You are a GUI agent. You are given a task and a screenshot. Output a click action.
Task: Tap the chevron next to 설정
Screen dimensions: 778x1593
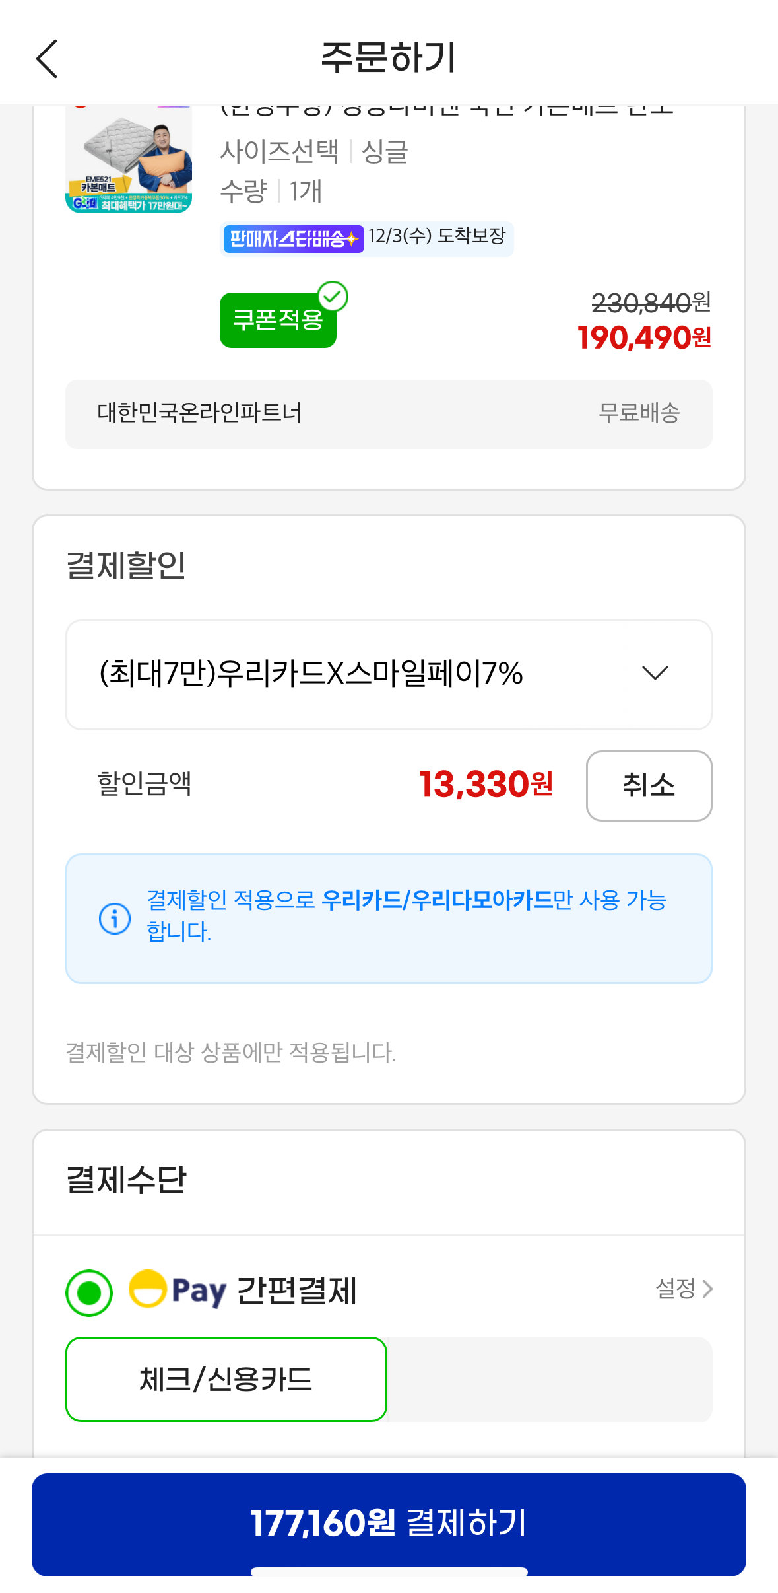pyautogui.click(x=707, y=1289)
